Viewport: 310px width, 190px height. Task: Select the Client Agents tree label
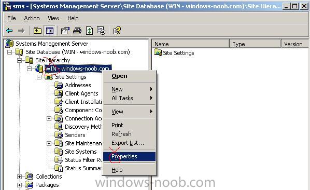[81, 93]
